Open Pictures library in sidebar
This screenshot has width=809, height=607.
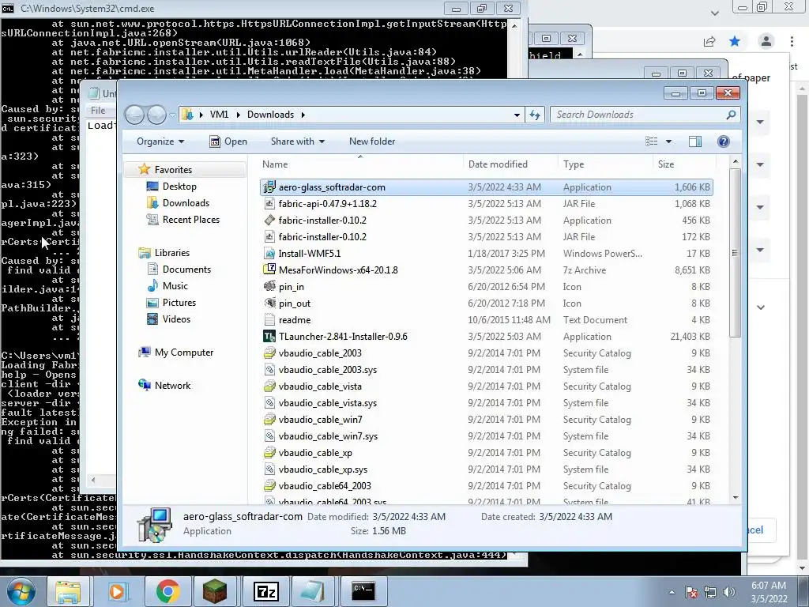click(179, 303)
